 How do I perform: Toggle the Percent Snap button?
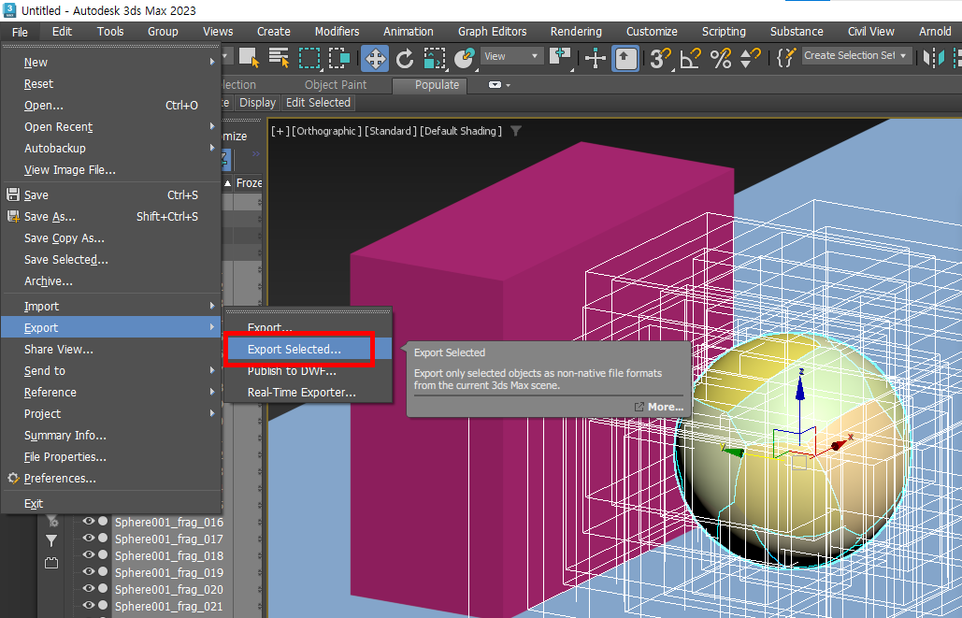[720, 58]
